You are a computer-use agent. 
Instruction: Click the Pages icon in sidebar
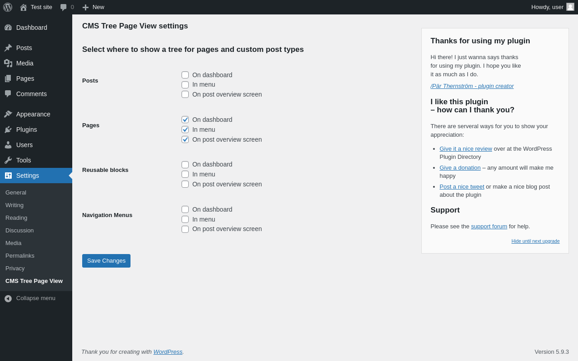[8, 79]
